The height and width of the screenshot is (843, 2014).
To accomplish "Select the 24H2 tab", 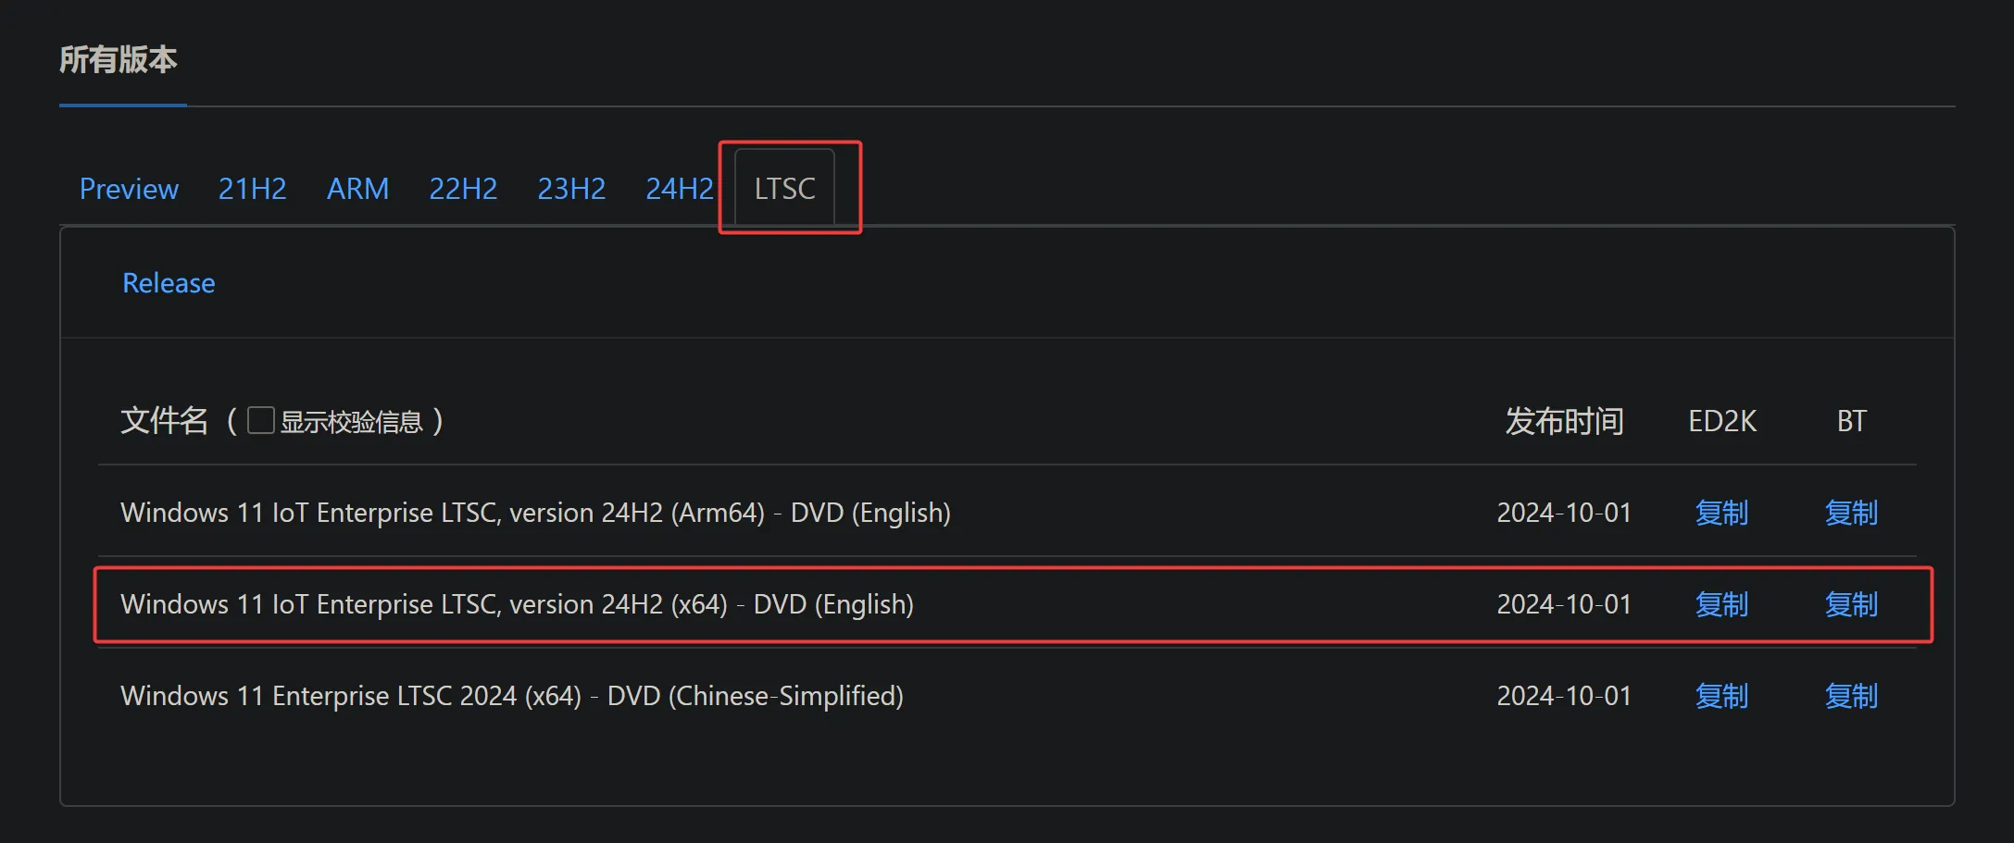I will [679, 189].
